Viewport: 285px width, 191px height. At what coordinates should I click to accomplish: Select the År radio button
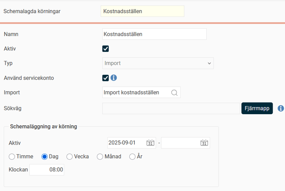(132, 157)
